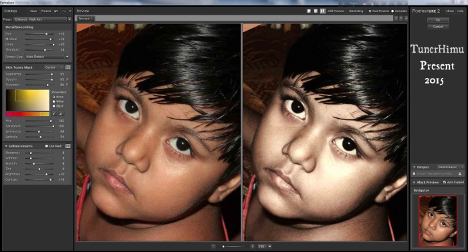Viewport: 468px width, 252px height.
Task: Enable Create Transparency Mask checkbox
Action: (414, 173)
